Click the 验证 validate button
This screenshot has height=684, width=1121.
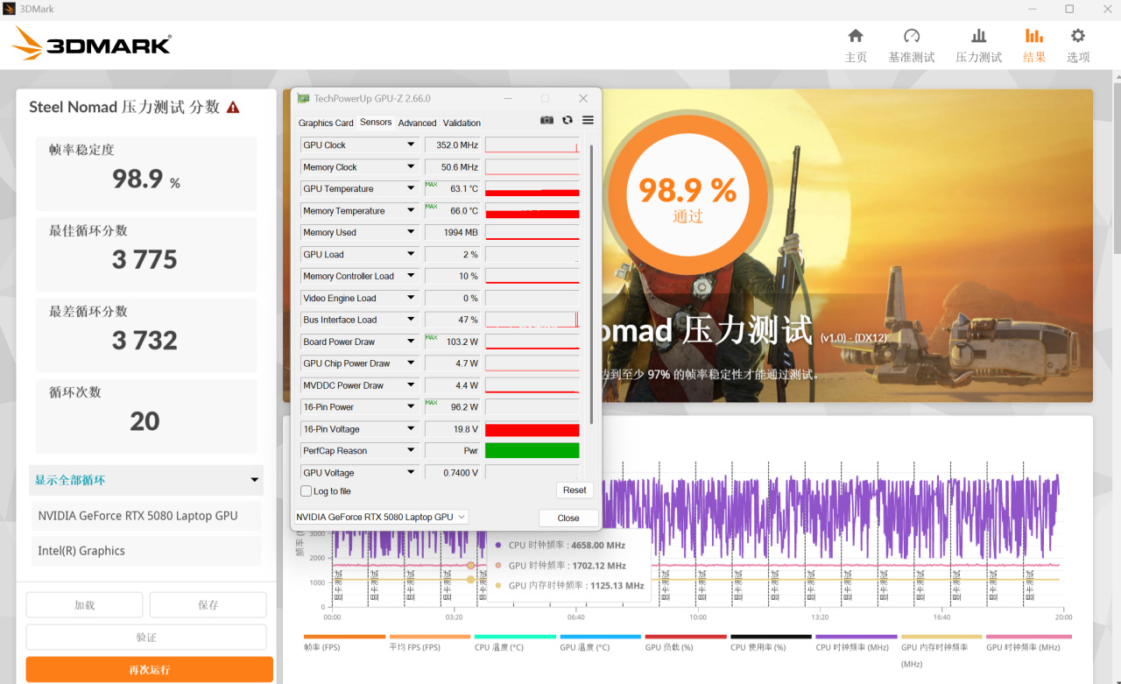pos(146,638)
